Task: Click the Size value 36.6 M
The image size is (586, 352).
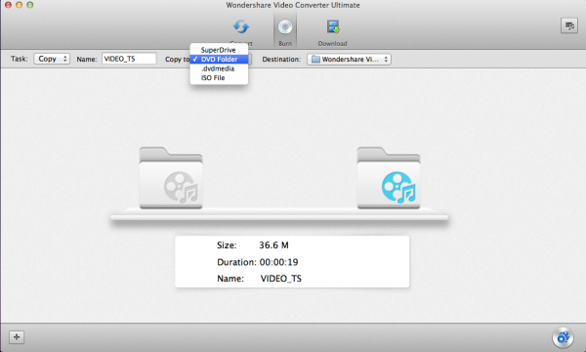Action: (273, 245)
